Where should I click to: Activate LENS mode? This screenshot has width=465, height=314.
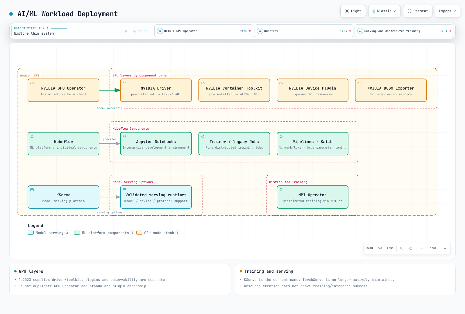coord(390,248)
